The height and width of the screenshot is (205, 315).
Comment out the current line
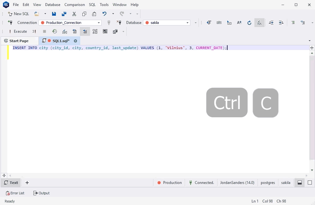point(293,22)
